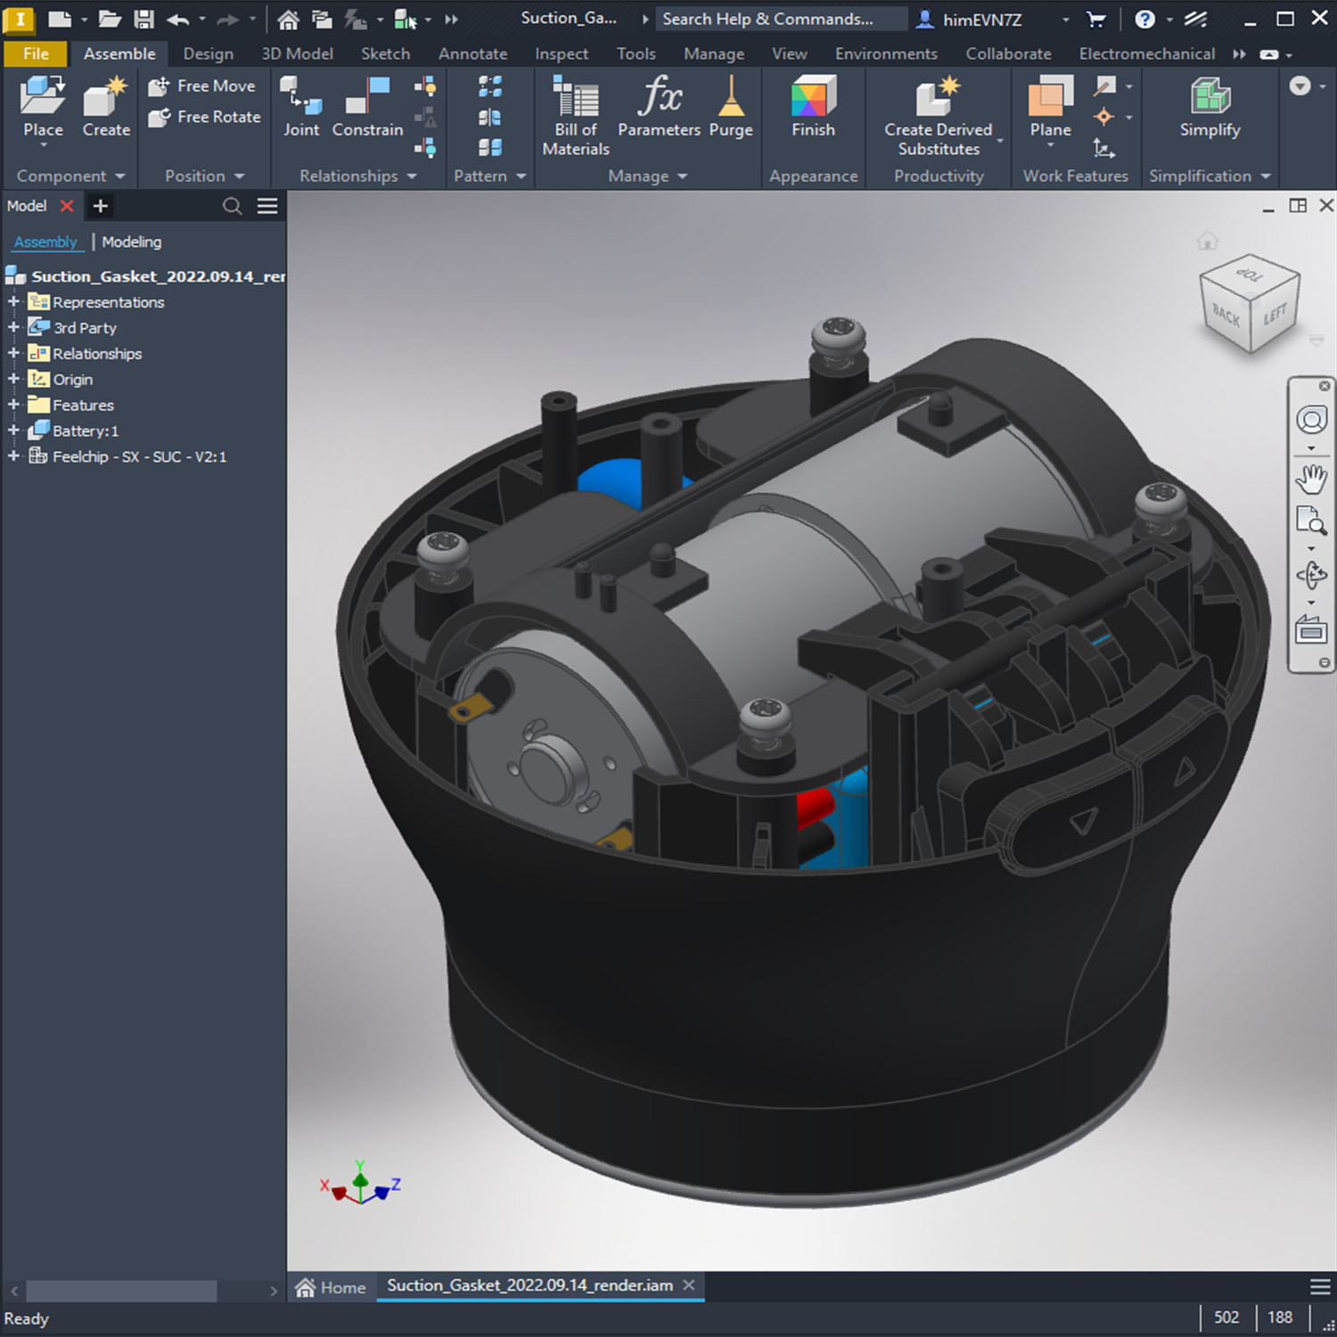Click the Purge tool icon
1337x1337 pixels.
[731, 96]
